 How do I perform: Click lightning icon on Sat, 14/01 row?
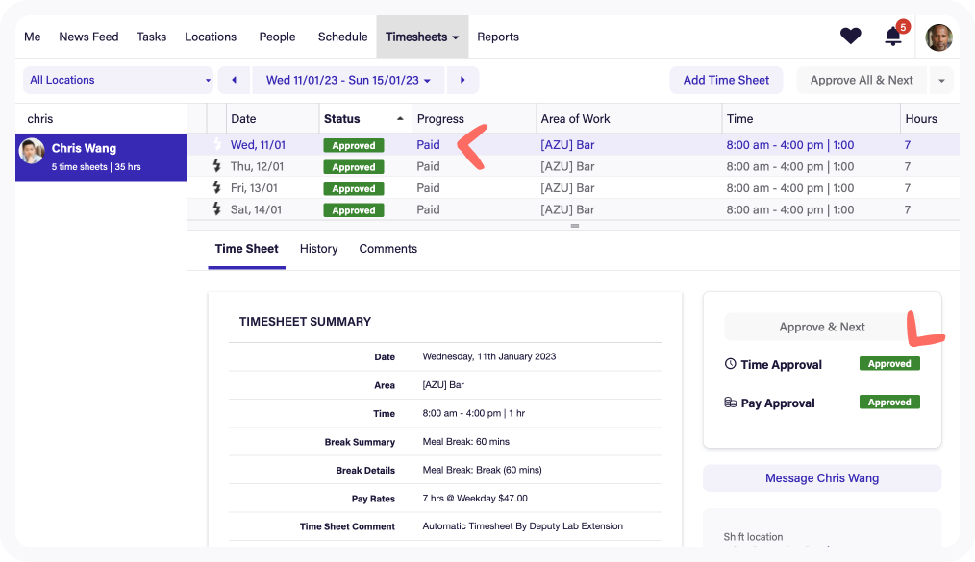pos(216,209)
